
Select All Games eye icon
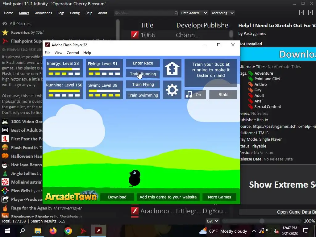pos(5,23)
